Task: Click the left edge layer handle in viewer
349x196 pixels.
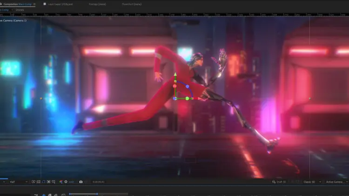Action: tap(41, 98)
